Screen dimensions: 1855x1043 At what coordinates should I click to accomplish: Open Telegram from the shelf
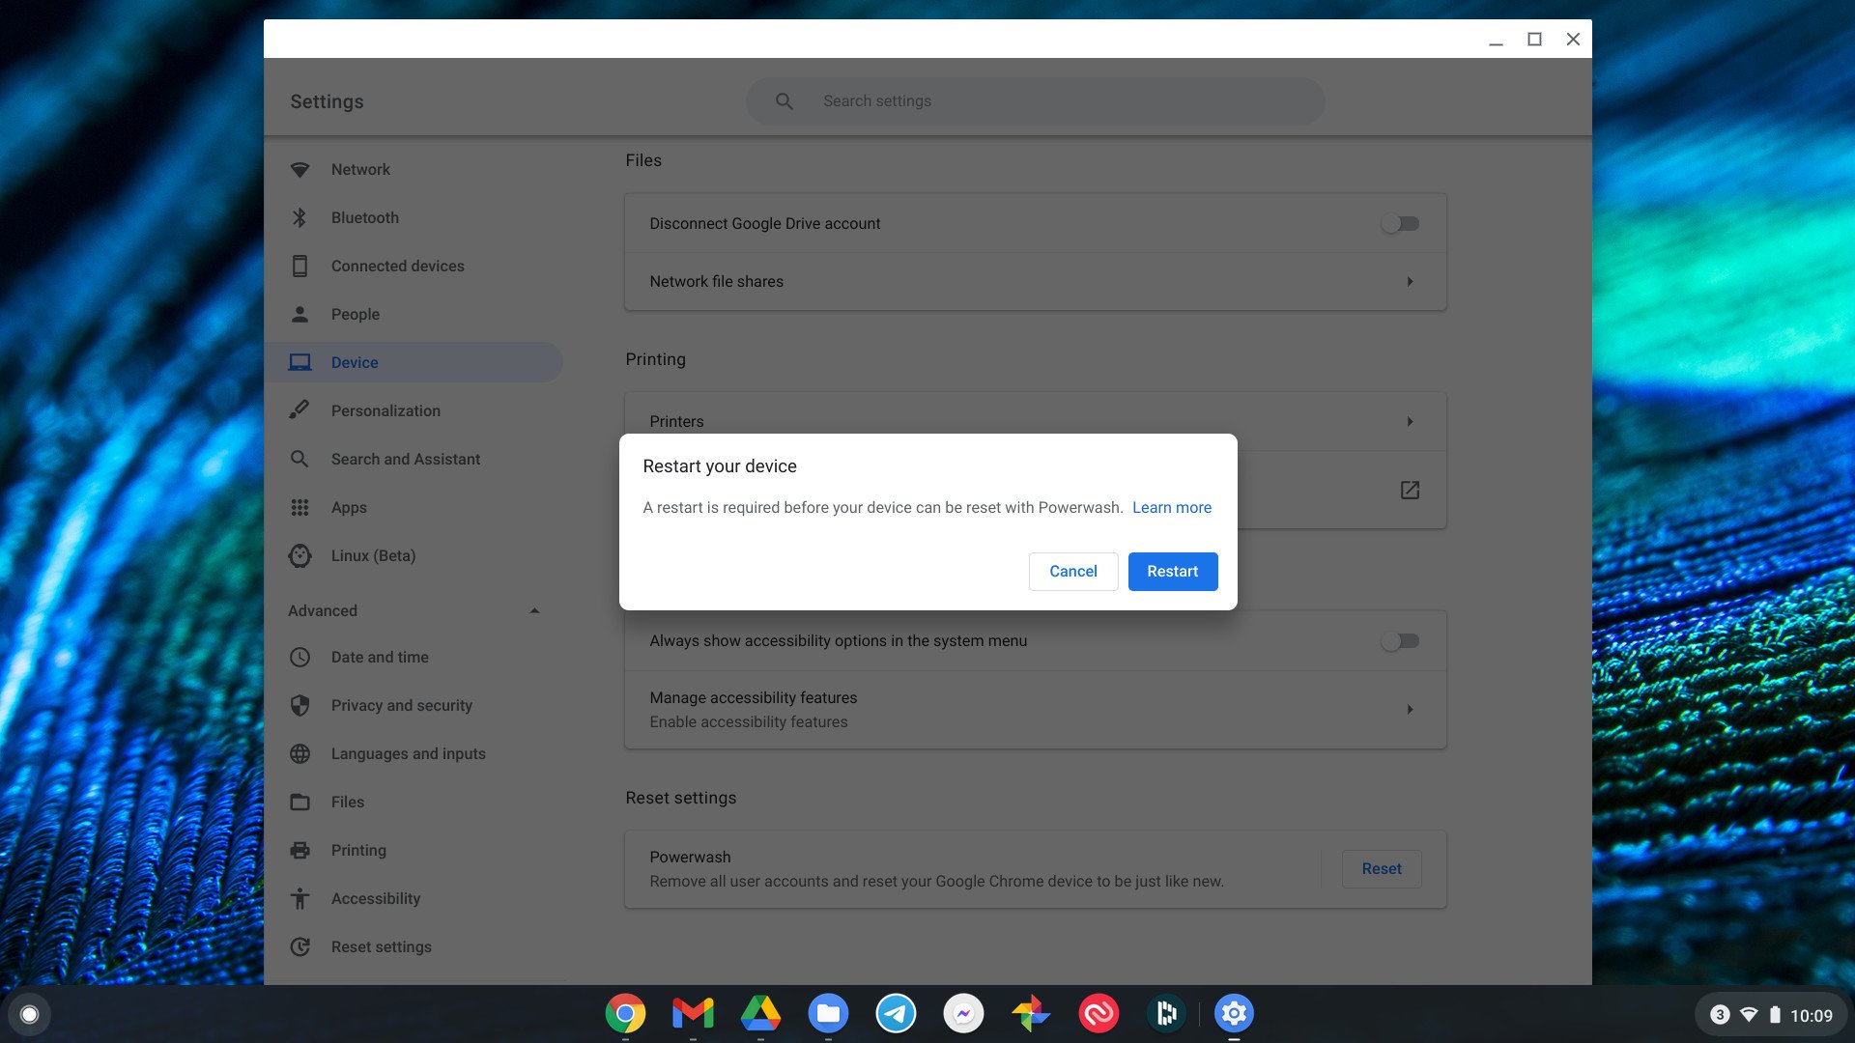click(x=896, y=1013)
